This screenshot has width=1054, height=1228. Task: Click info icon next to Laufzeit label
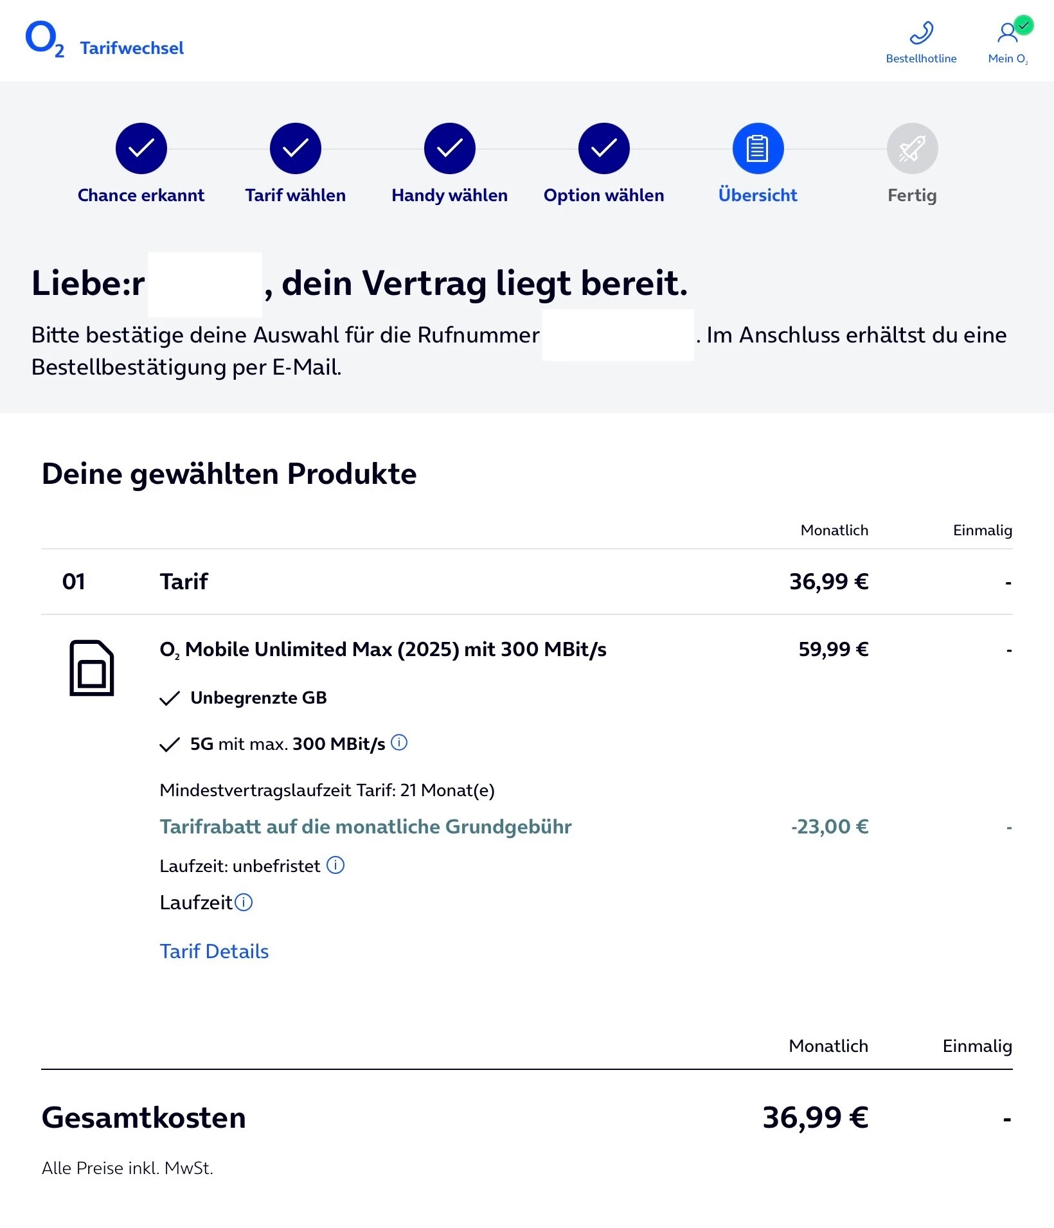pos(244,902)
